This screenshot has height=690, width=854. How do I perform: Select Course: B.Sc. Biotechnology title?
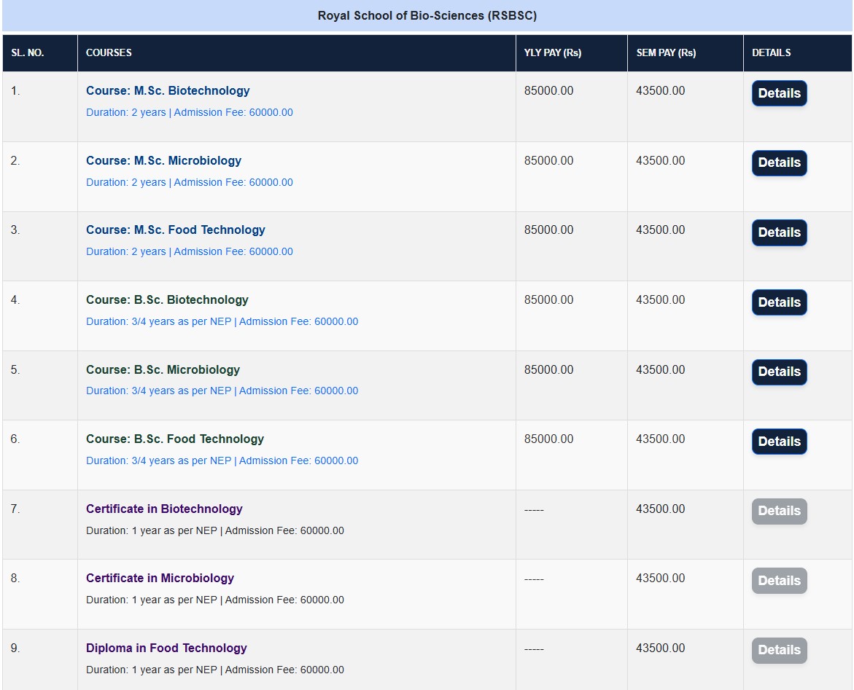[167, 300]
